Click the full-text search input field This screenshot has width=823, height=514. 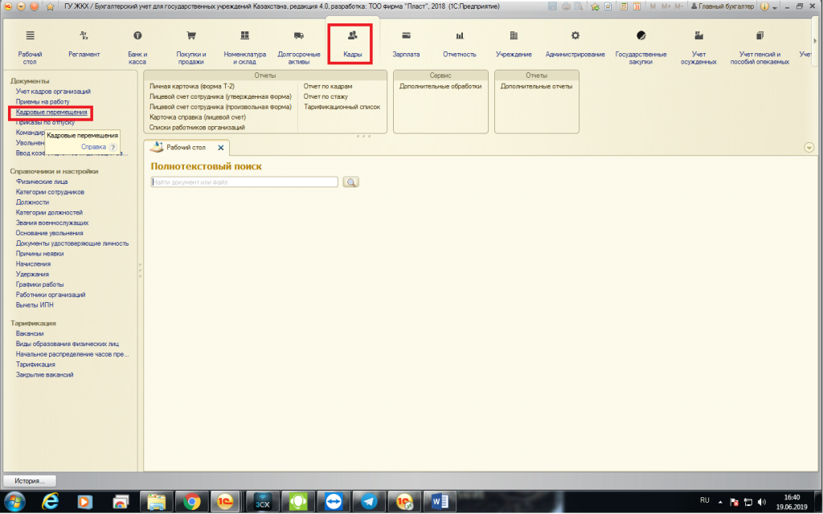click(244, 182)
